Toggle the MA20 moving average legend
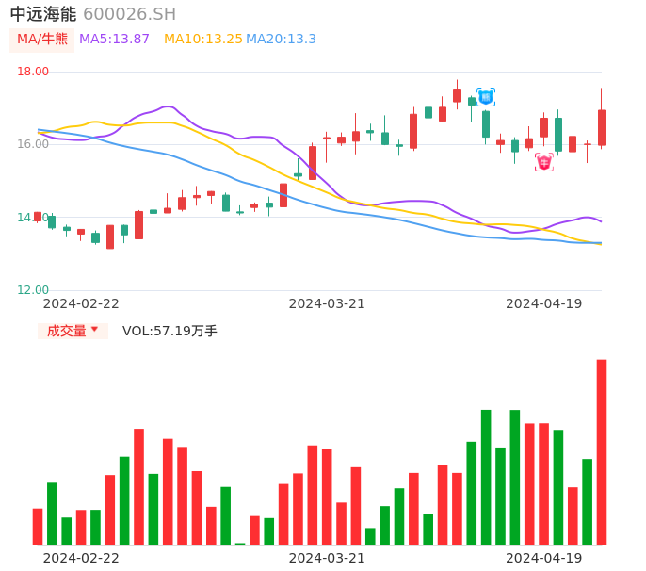646x571 pixels. pos(282,40)
